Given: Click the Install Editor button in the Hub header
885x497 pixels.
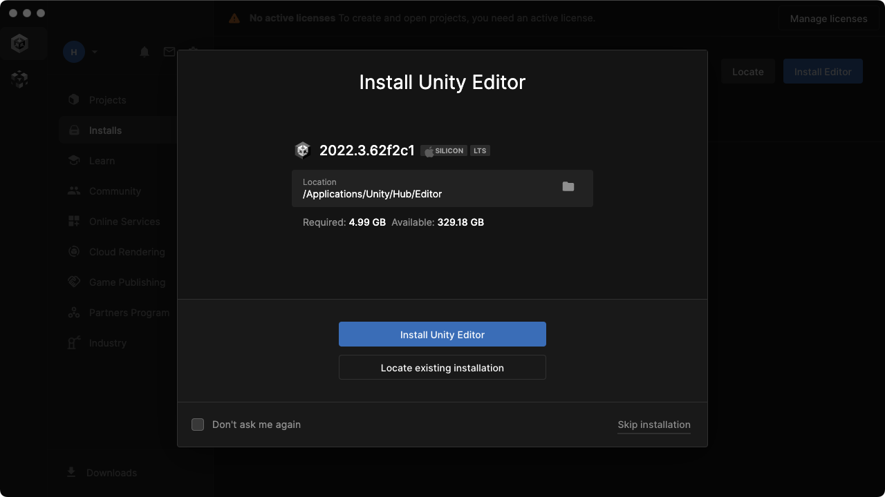Looking at the screenshot, I should click(823, 72).
